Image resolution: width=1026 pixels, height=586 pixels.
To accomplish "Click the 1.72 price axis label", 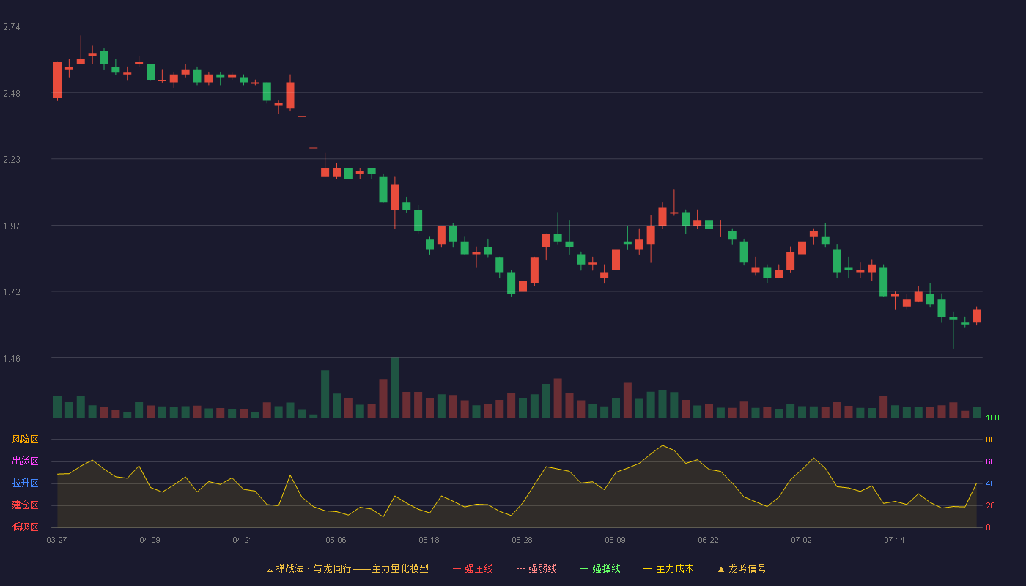I will [x=12, y=292].
